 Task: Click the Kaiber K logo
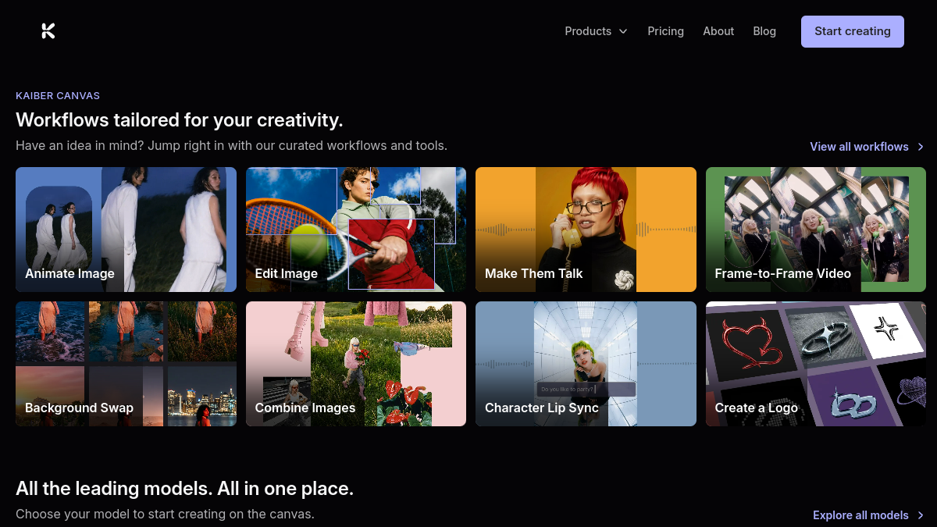click(x=48, y=31)
